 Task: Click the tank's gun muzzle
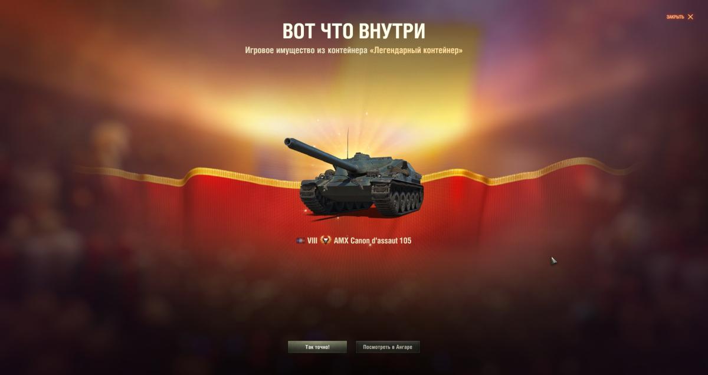pyautogui.click(x=289, y=142)
